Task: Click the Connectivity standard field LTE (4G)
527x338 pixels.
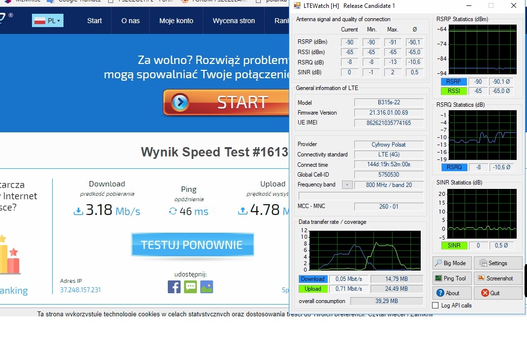Action: click(x=389, y=154)
